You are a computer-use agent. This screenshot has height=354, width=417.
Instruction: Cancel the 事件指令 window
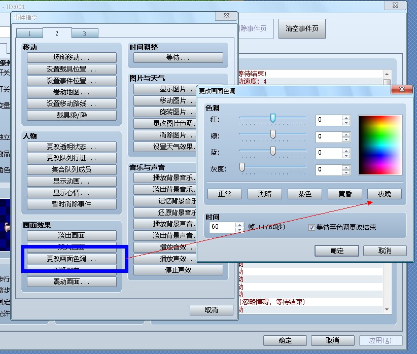tap(212, 310)
